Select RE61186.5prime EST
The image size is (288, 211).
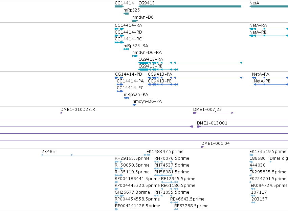[170, 189]
